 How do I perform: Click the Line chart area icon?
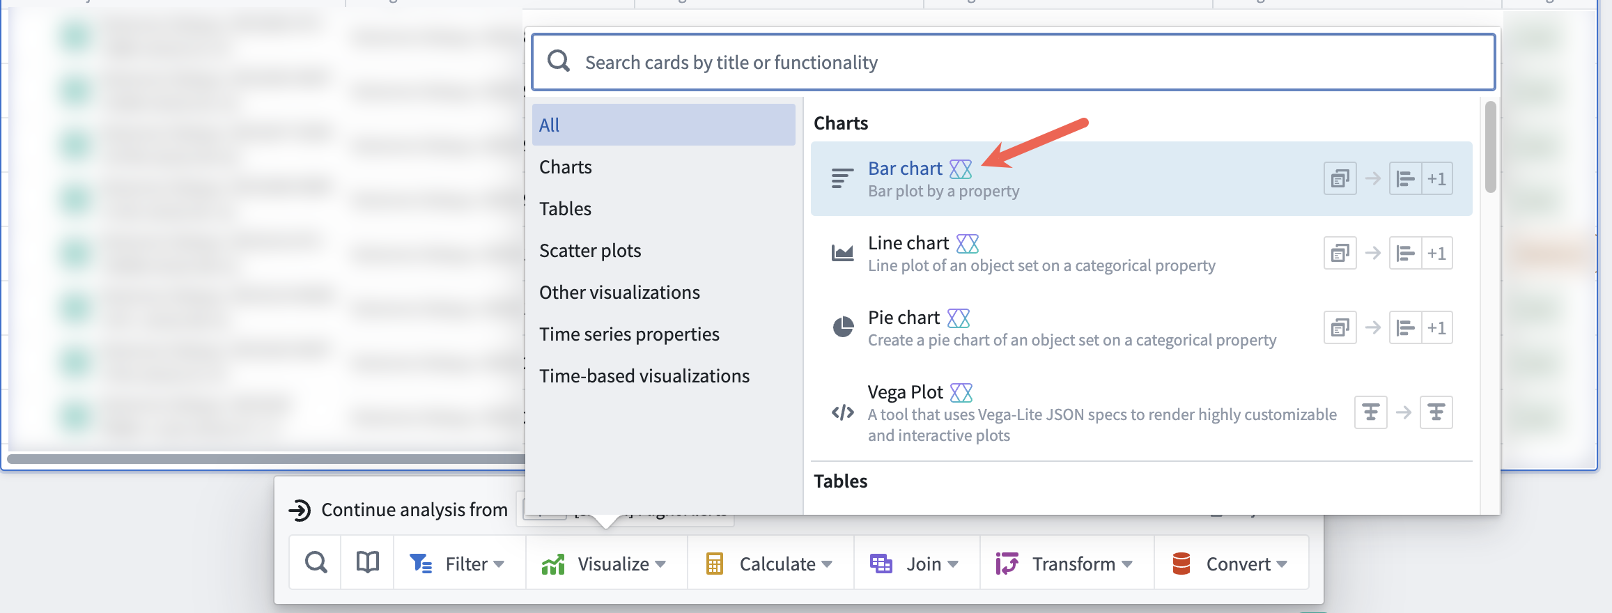coord(842,253)
